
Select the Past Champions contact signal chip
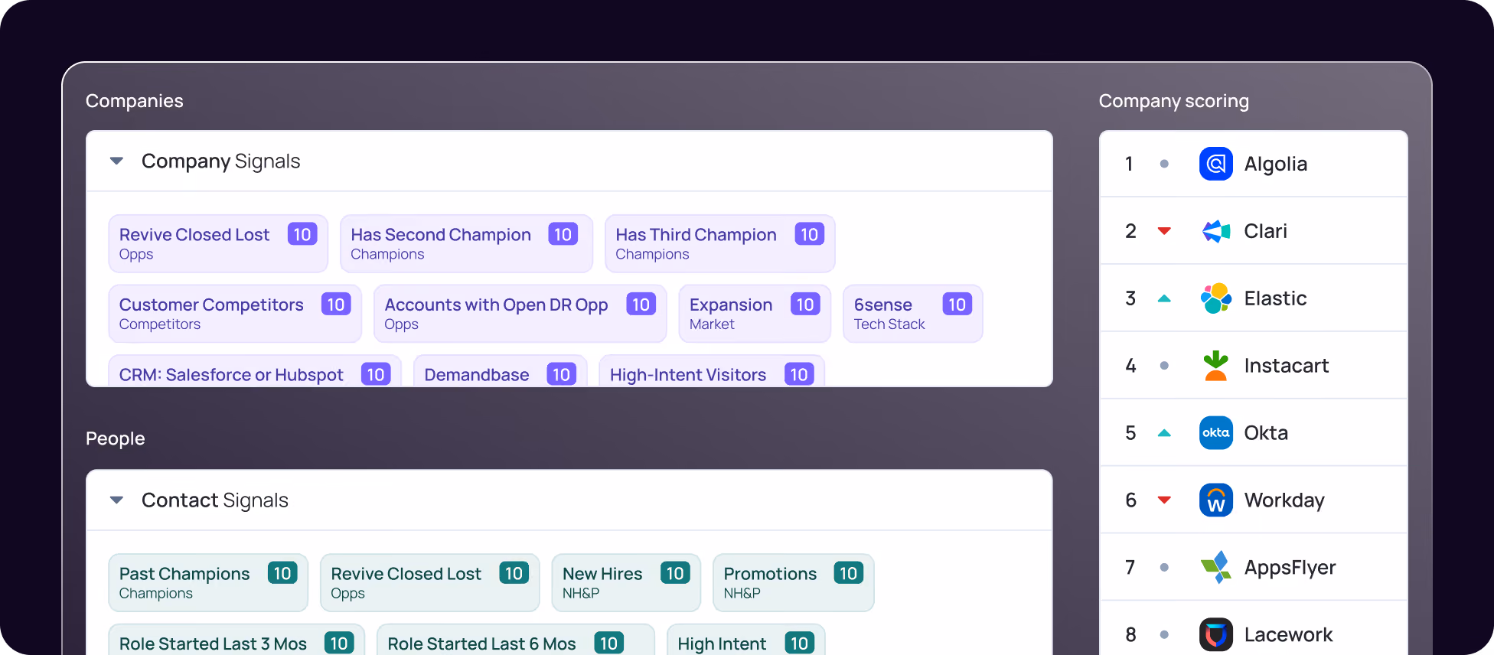click(208, 582)
